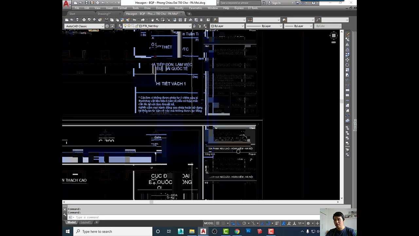
Task: Click status bar workspace switching gear
Action: point(308,223)
